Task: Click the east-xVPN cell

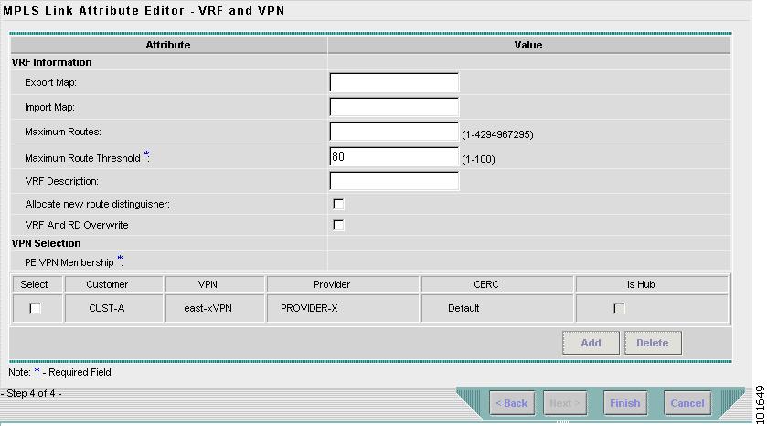Action: 215,308
